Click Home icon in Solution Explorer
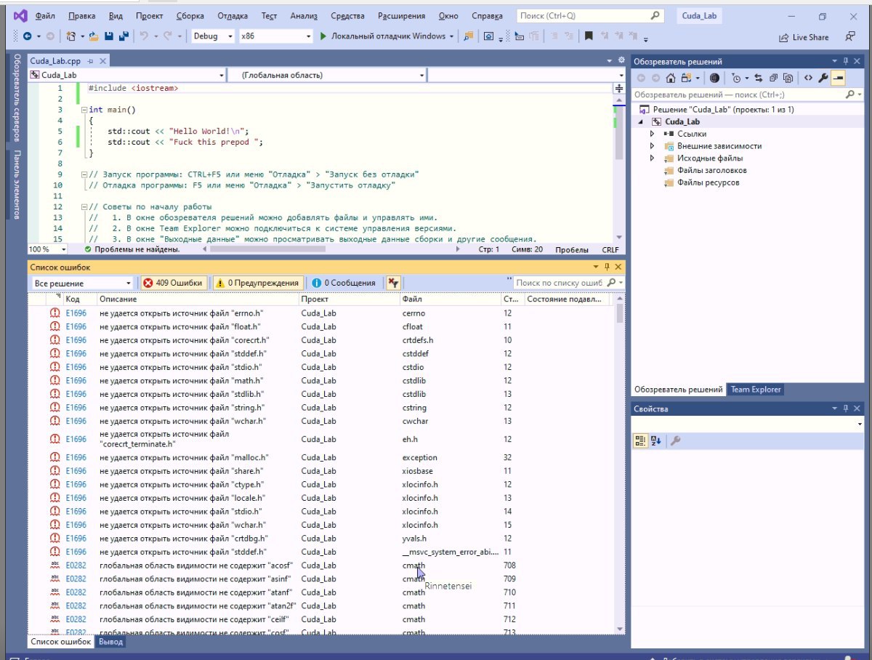Image resolution: width=872 pixels, height=660 pixels. pyautogui.click(x=670, y=78)
